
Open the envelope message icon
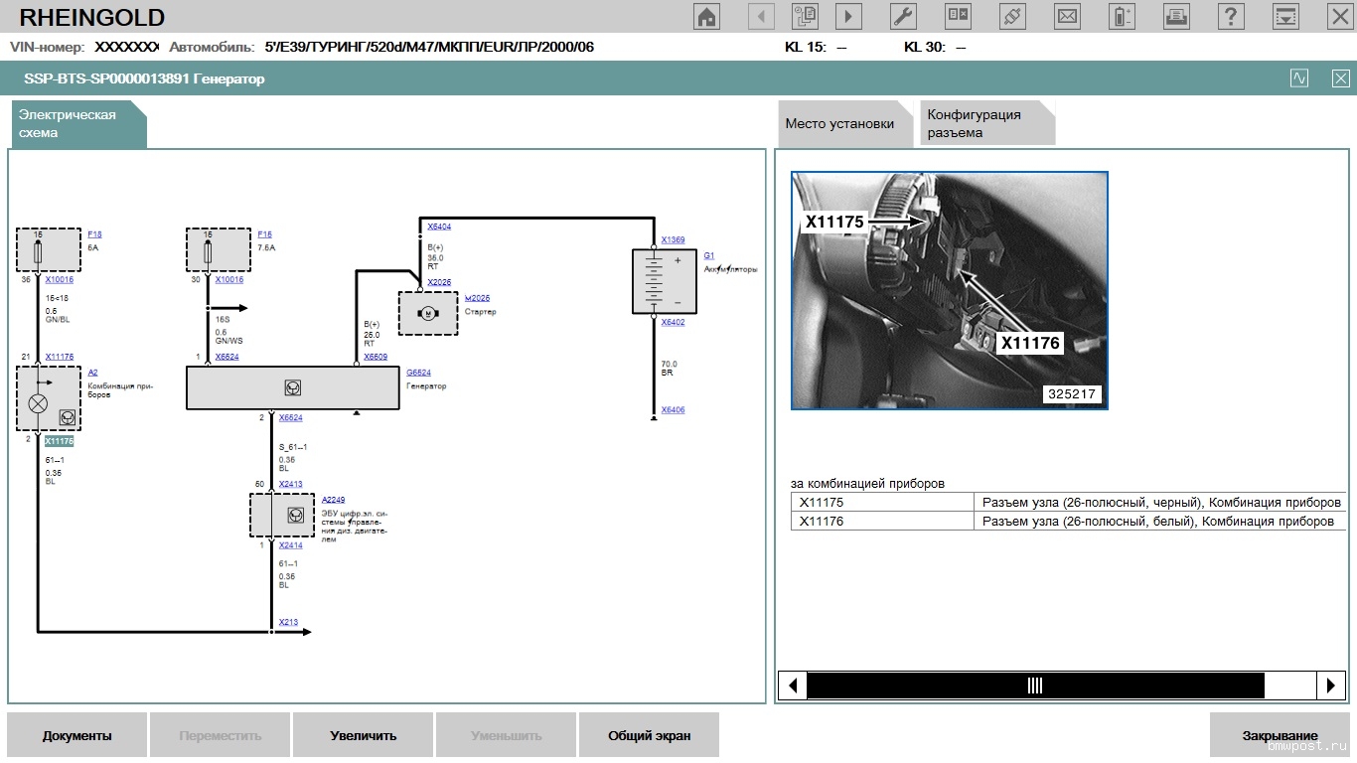click(1067, 16)
